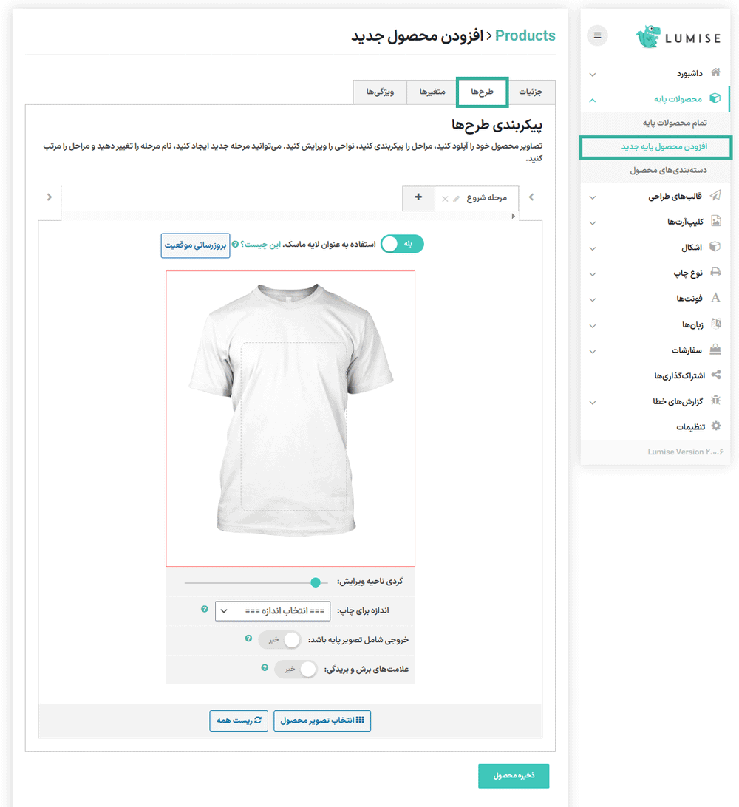Click the اشتراک‌گذاری‌ها share icon

click(715, 375)
